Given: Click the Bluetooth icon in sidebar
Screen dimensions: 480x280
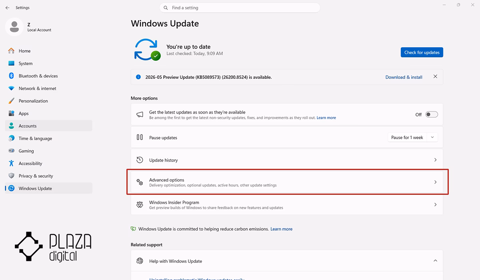Looking at the screenshot, I should tap(11, 76).
